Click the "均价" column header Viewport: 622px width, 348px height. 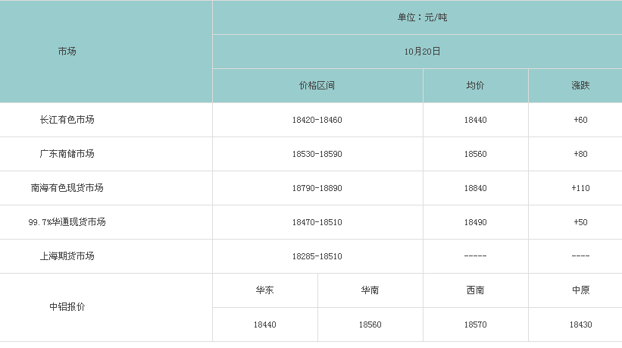point(476,86)
